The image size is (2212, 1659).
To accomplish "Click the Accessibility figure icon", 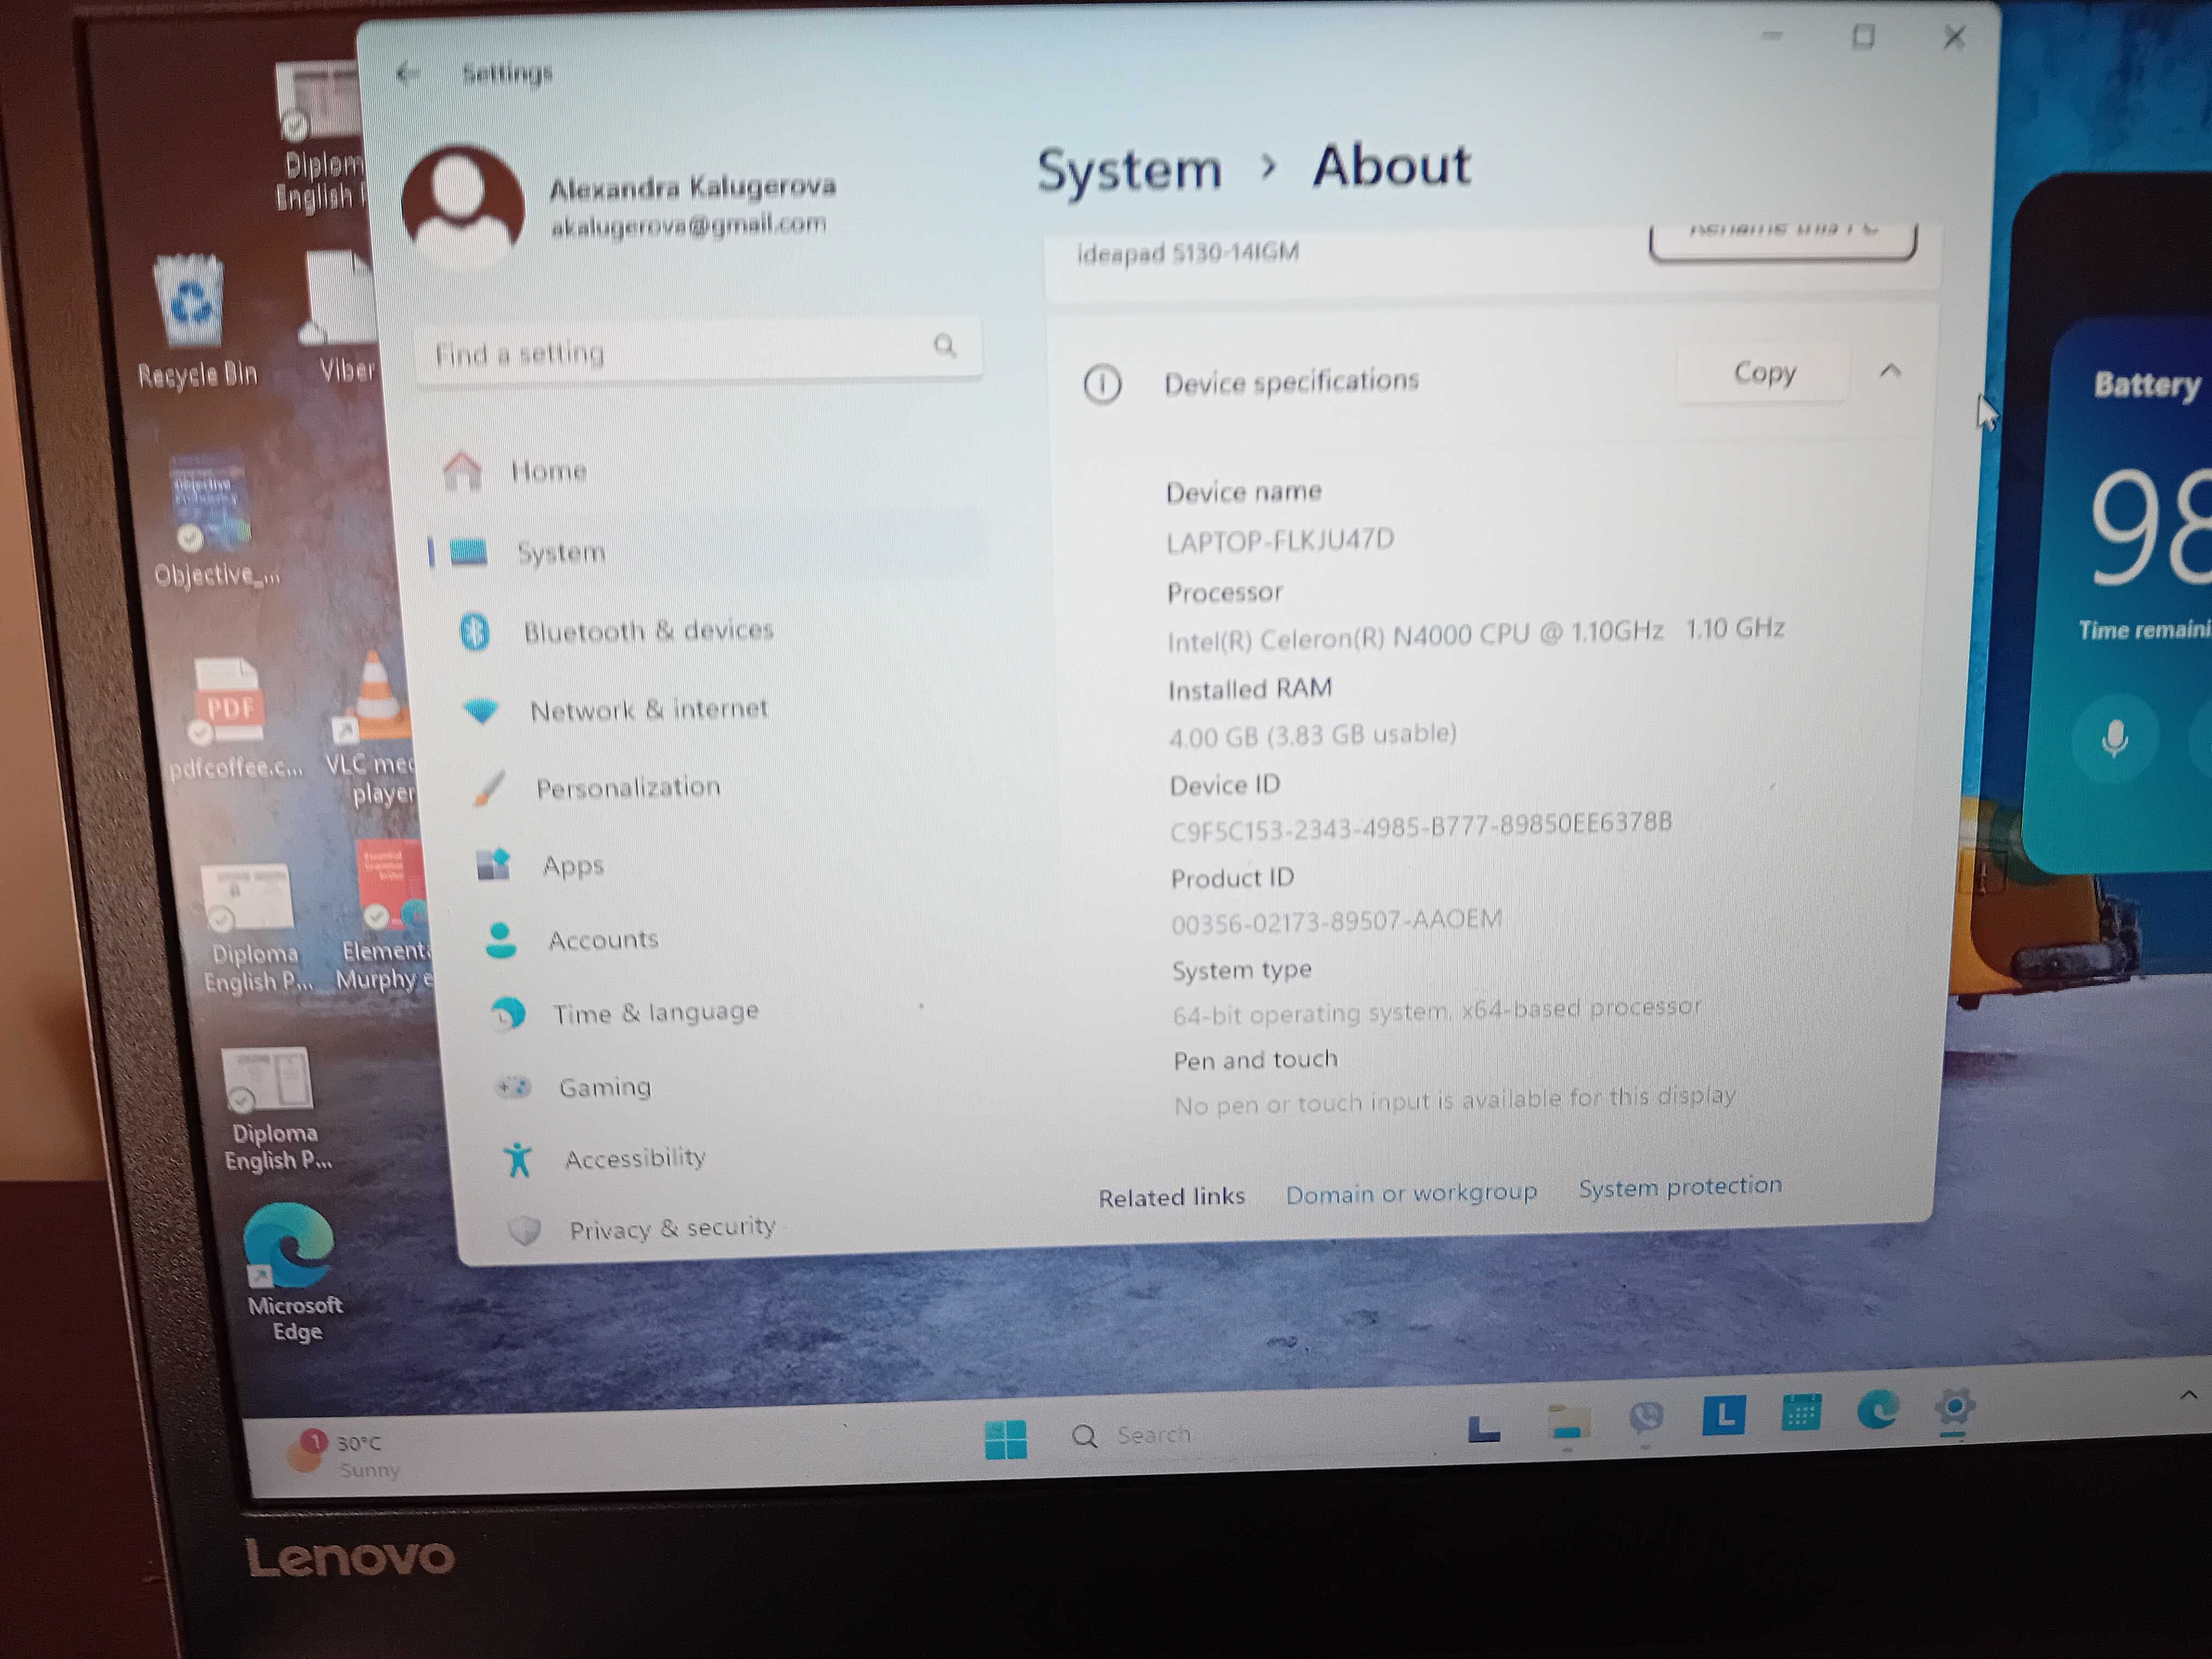I will pyautogui.click(x=518, y=1160).
